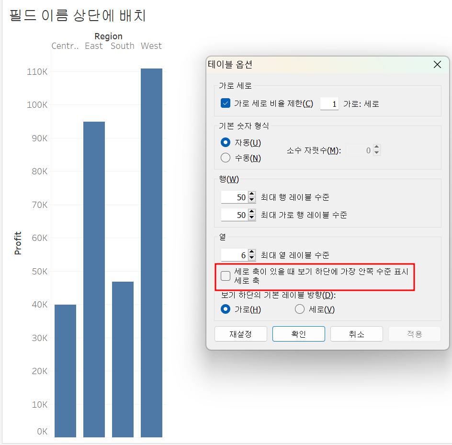Decrease 소수 자릿수 with down arrow

376,153
